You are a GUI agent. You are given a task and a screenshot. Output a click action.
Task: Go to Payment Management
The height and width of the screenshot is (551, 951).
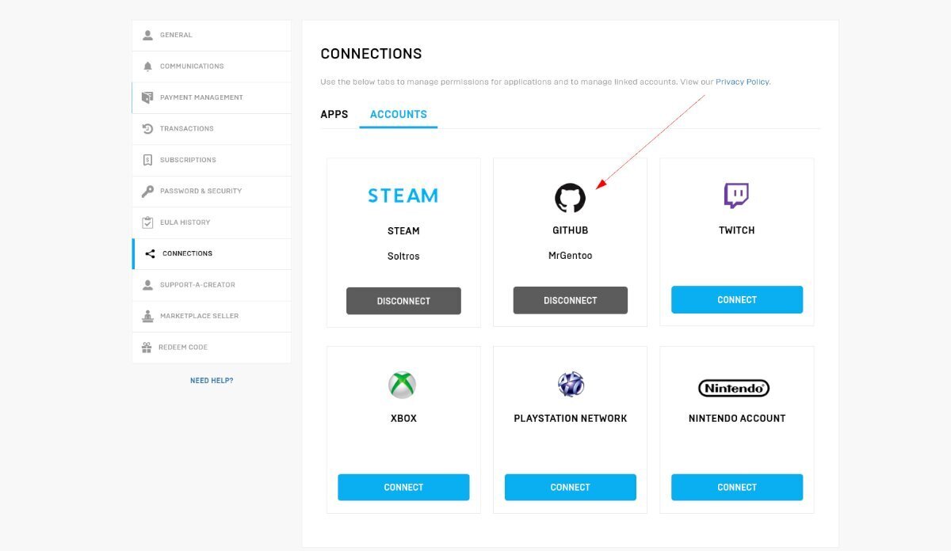coord(212,97)
